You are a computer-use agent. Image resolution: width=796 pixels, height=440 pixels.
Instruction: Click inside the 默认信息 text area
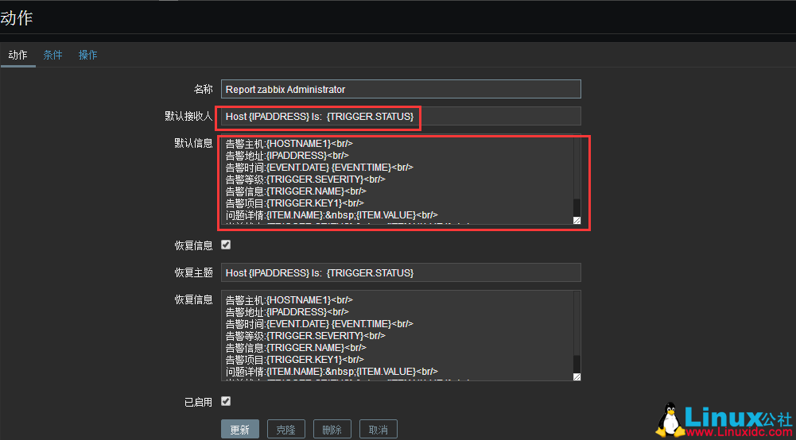(401, 179)
